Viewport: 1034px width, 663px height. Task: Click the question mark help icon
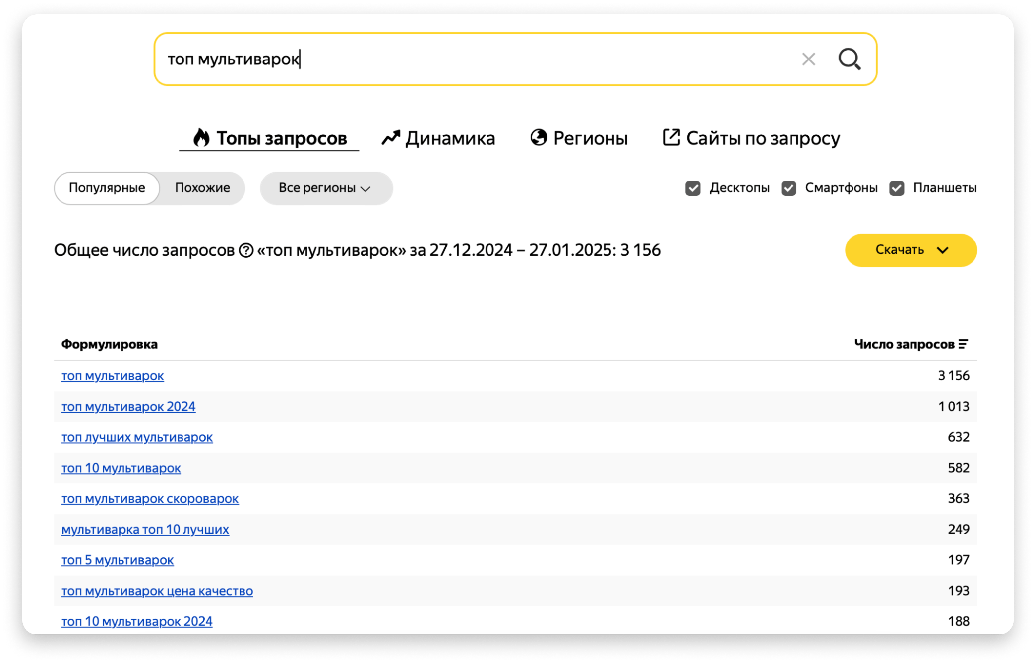[x=246, y=250]
